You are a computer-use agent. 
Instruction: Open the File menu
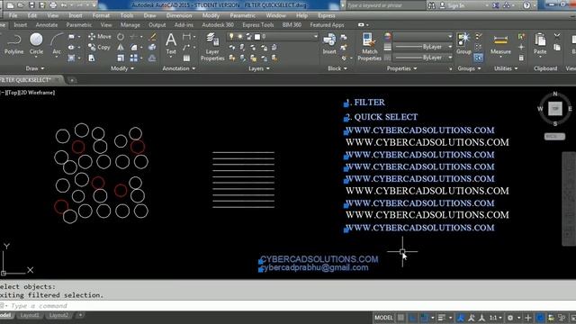click(x=13, y=15)
